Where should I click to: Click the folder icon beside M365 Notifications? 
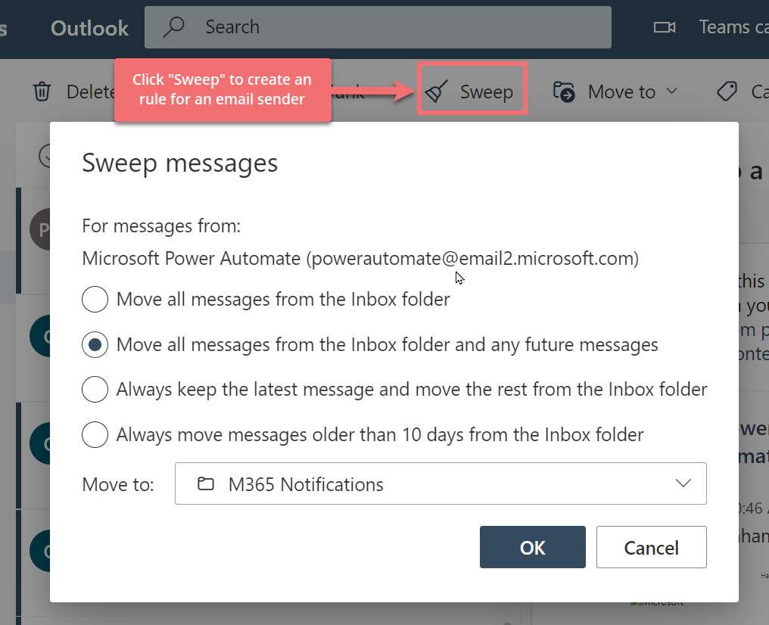pos(205,484)
